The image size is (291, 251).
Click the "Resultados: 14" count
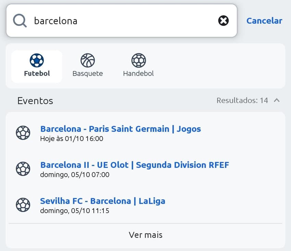(242, 101)
